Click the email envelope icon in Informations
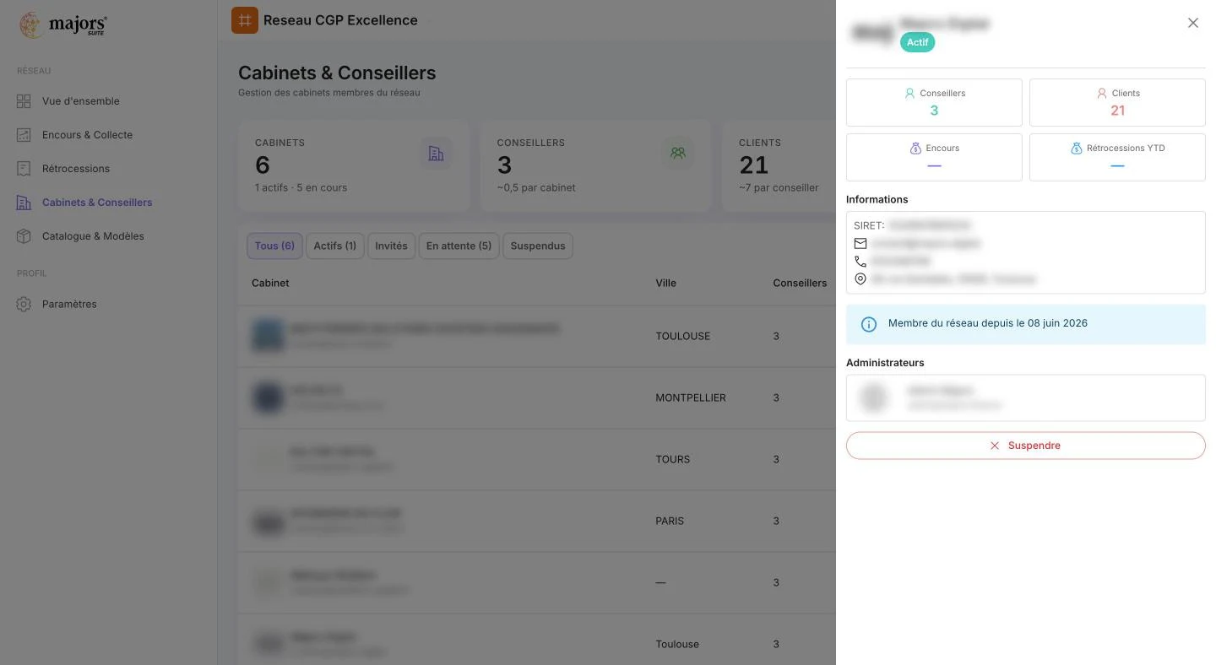 click(860, 243)
